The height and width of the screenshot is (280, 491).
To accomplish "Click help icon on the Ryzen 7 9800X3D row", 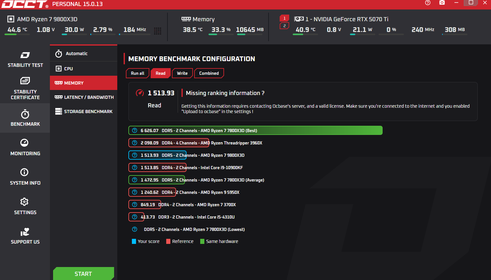I will 135,155.
